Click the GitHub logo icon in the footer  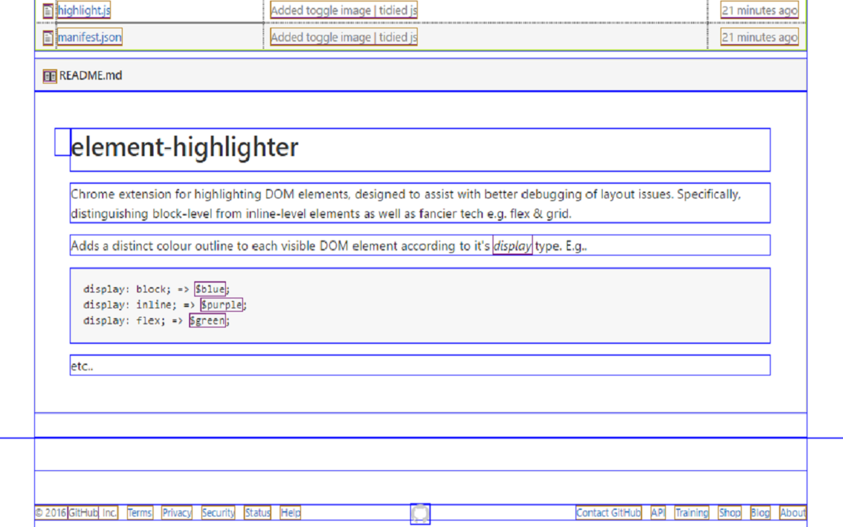420,514
